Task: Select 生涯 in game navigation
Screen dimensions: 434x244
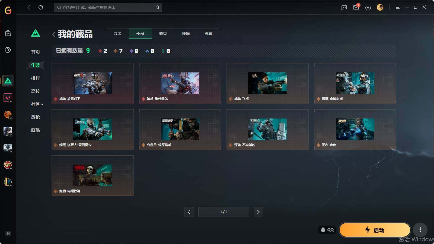Action: [x=36, y=65]
